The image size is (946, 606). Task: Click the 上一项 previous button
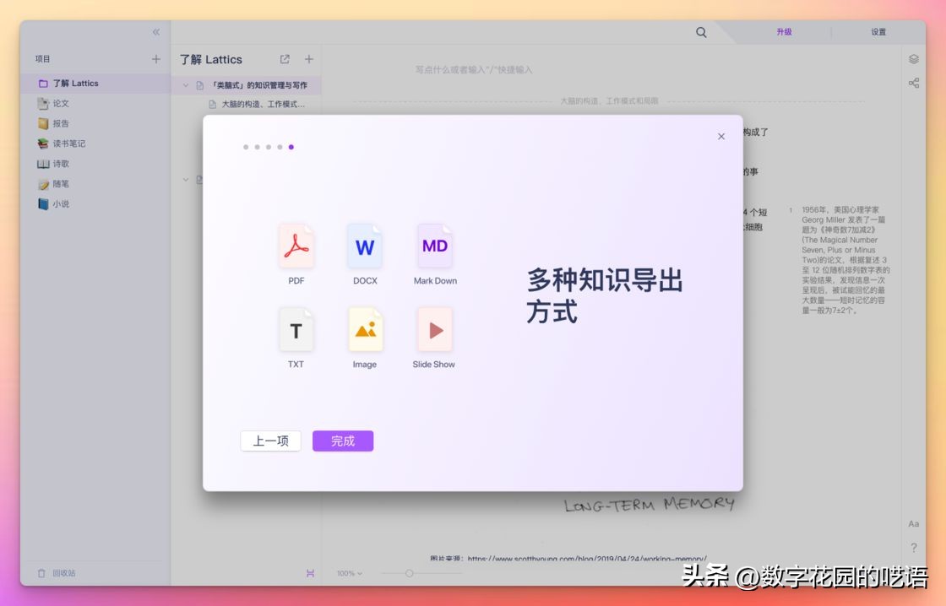(270, 441)
